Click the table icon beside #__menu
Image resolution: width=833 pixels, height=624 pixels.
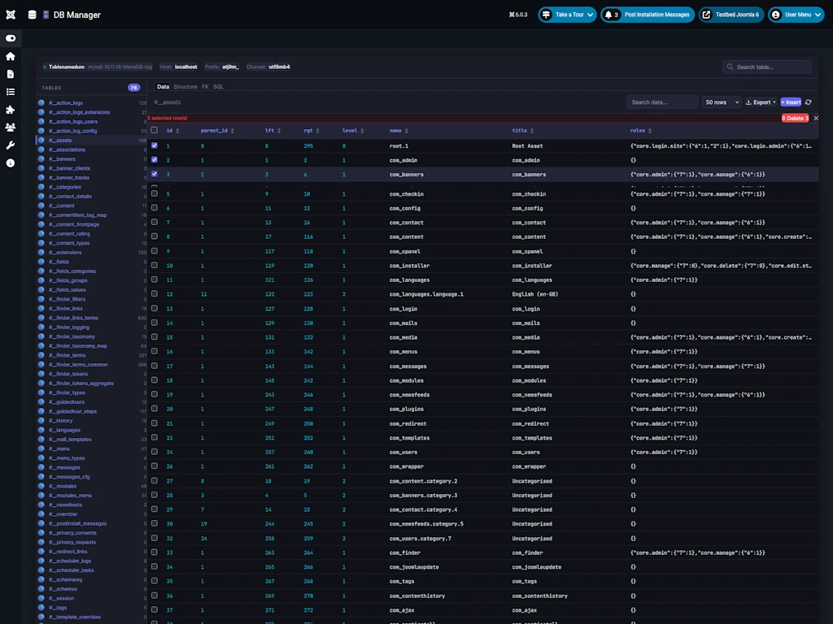tap(41, 448)
